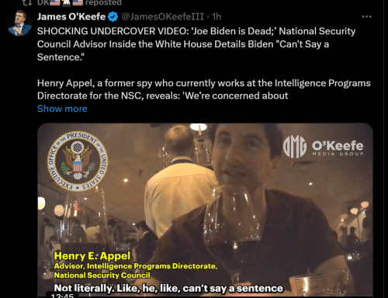Open the James O'Keefe display name link

71,16
